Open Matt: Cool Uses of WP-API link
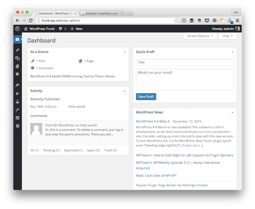Screen dimensions: 255x209 tap(156, 176)
